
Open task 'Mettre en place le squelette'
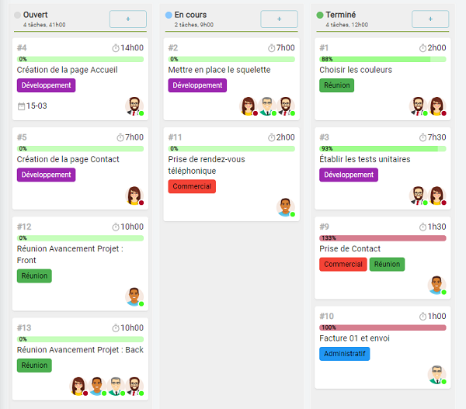[219, 70]
